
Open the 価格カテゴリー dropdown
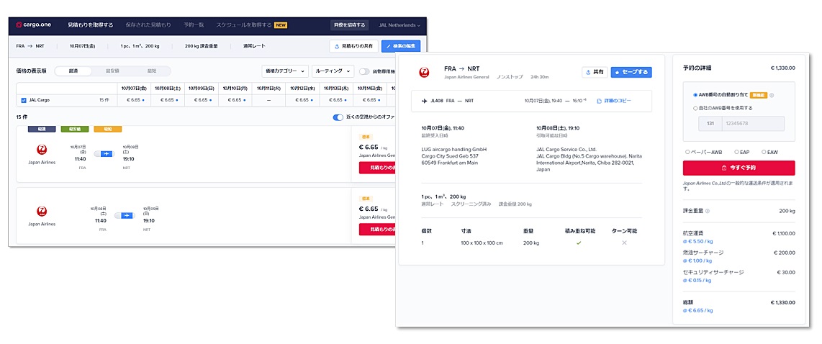pyautogui.click(x=285, y=71)
